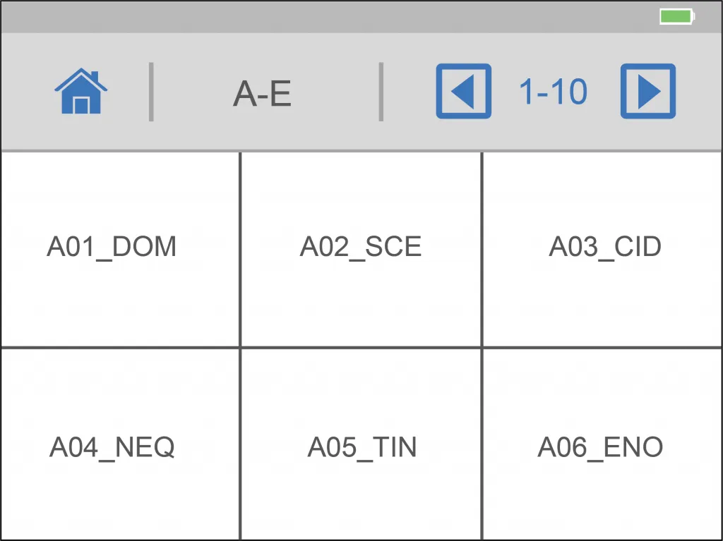Show the previous page of entries
The height and width of the screenshot is (541, 723).
pyautogui.click(x=463, y=91)
